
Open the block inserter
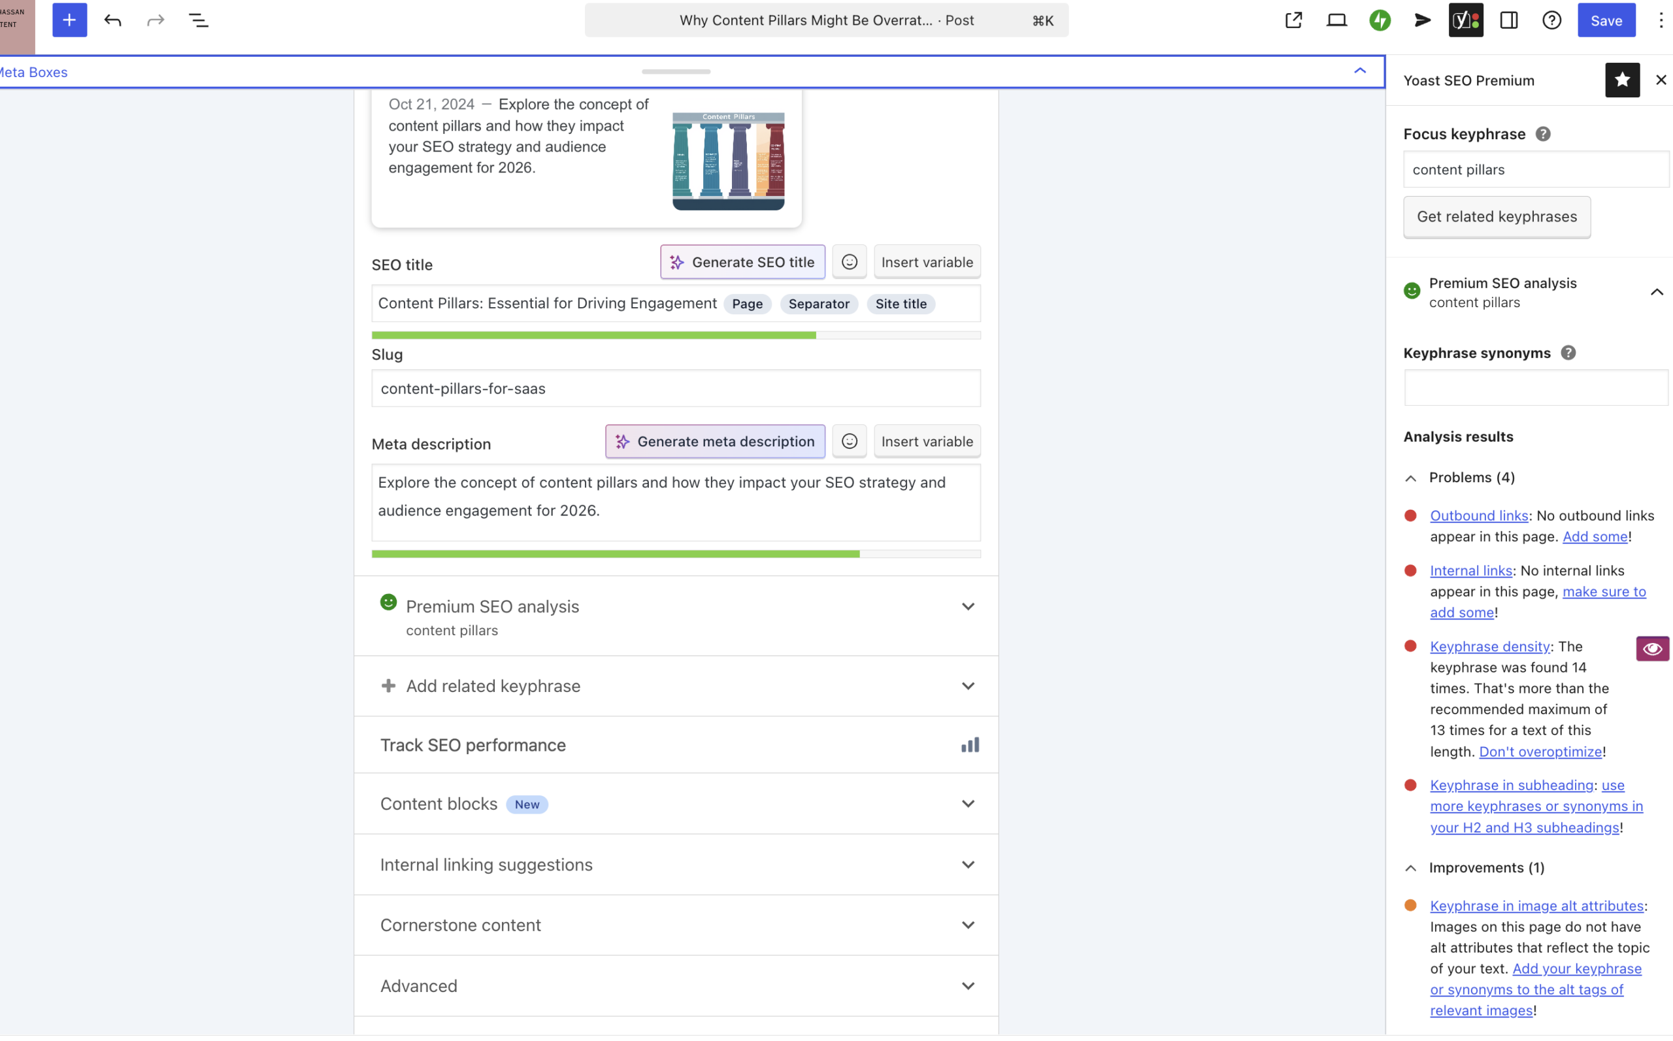[x=69, y=20]
